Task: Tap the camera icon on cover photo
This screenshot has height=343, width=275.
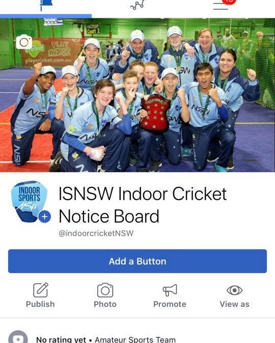Action: [24, 42]
